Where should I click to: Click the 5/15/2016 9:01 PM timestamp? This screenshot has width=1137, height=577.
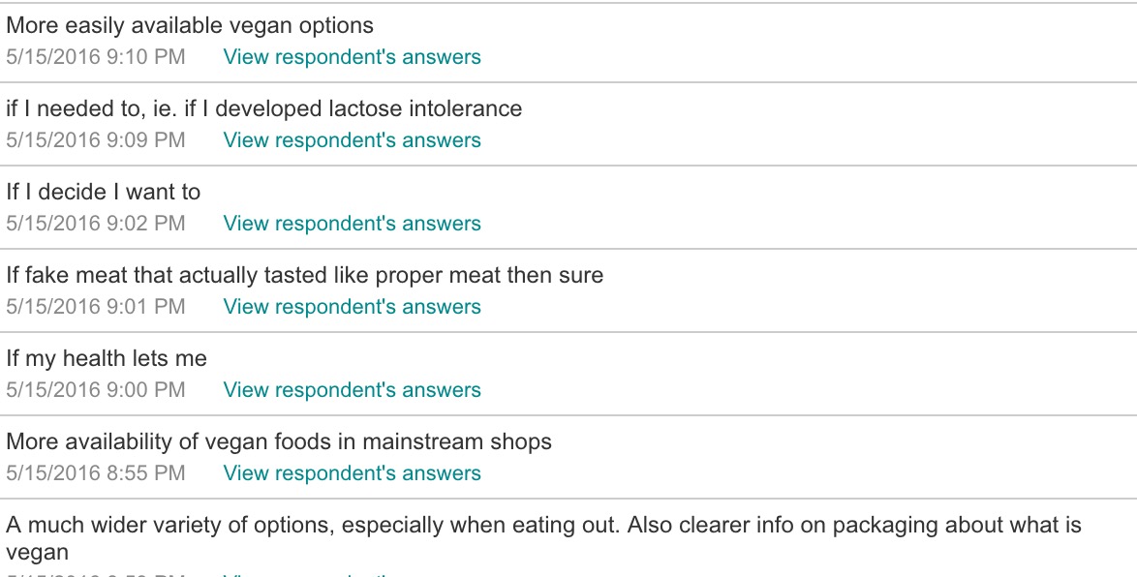tap(96, 307)
